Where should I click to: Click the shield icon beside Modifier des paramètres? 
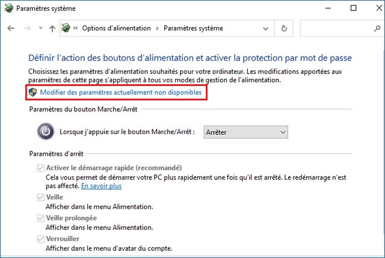[x=34, y=92]
